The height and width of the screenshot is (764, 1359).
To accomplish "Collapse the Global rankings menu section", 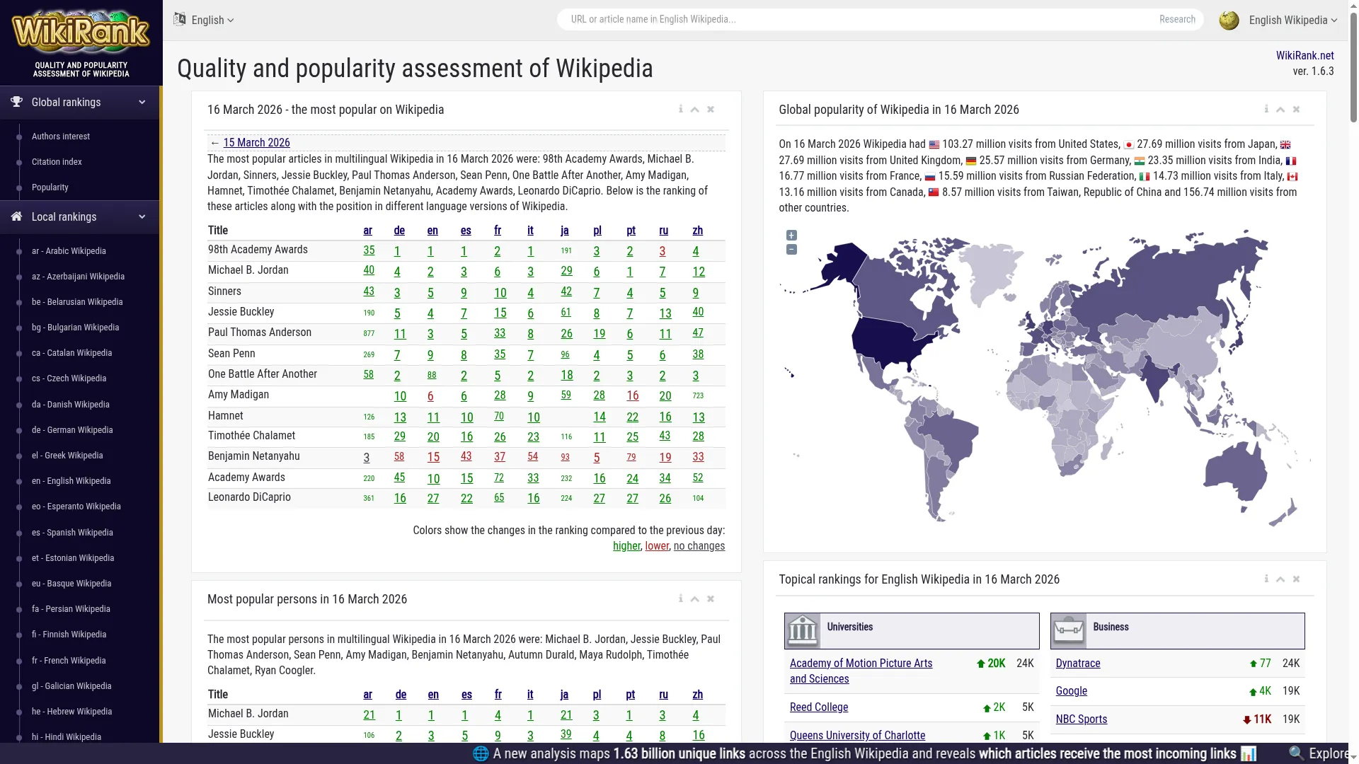I will click(81, 102).
